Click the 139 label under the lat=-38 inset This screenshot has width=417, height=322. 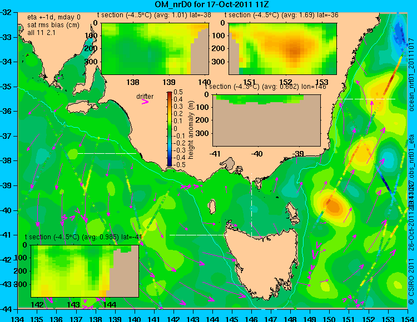pos(168,82)
